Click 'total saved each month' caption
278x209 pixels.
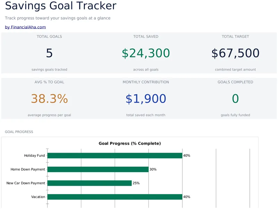coord(146,115)
